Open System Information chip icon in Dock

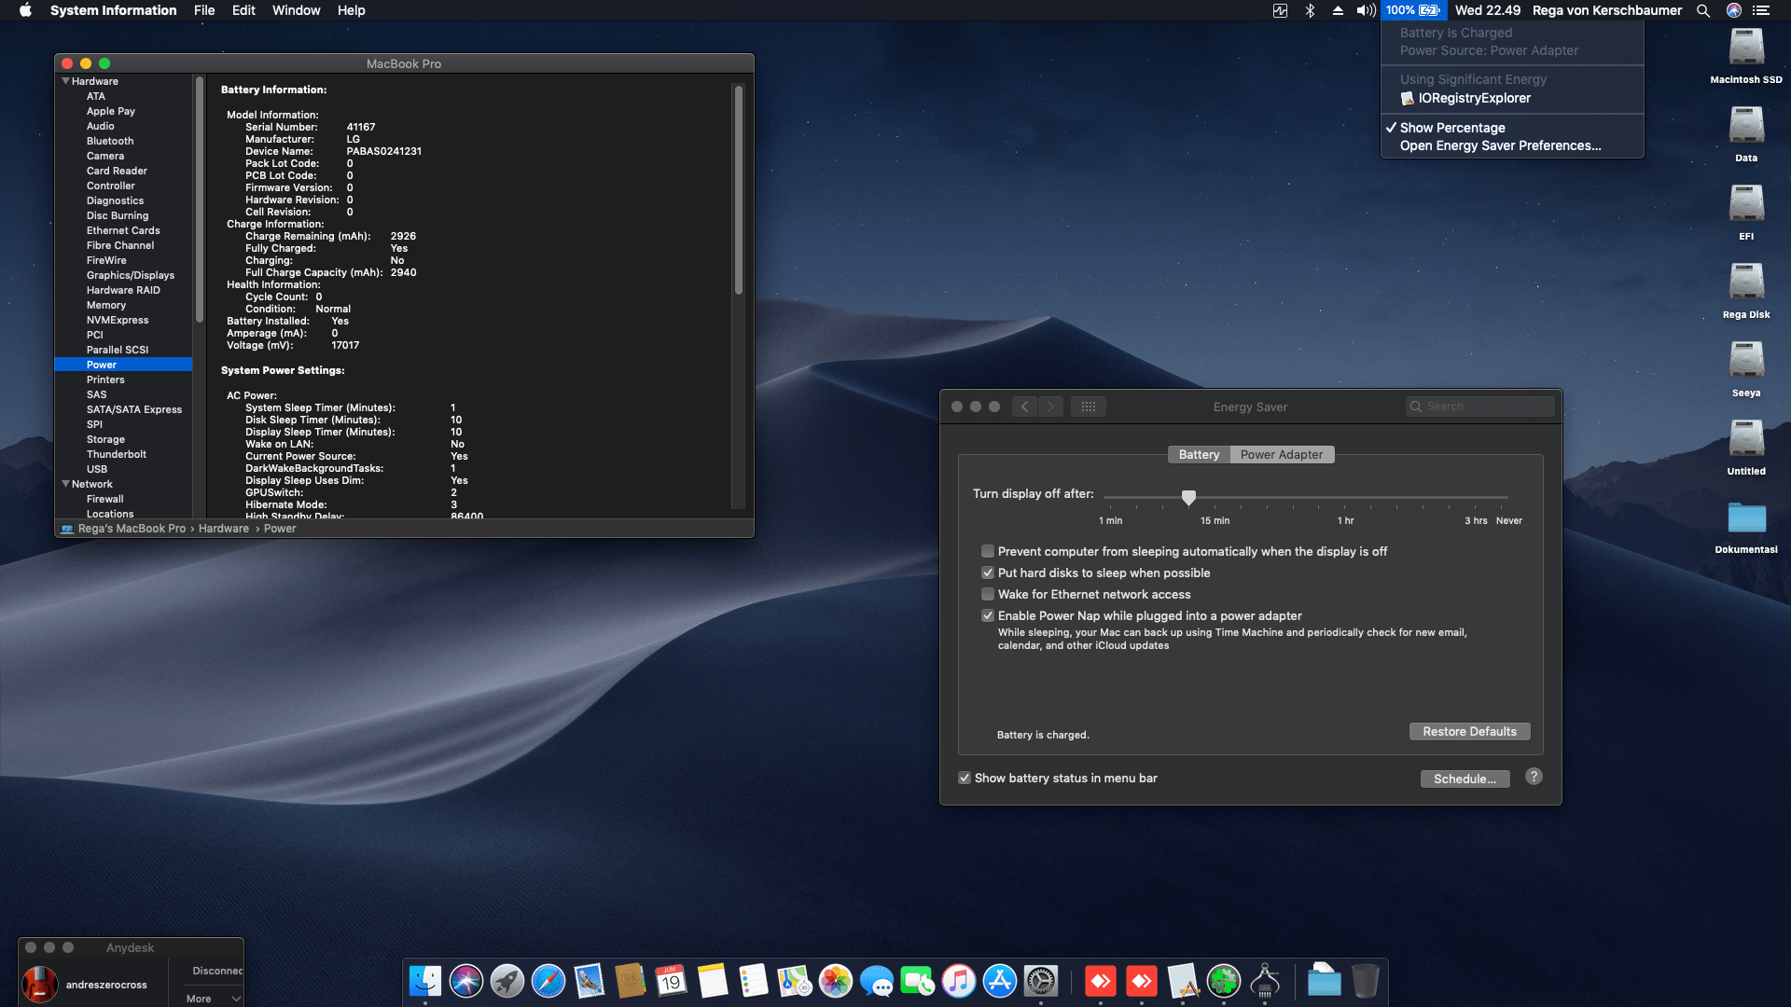point(1265,981)
